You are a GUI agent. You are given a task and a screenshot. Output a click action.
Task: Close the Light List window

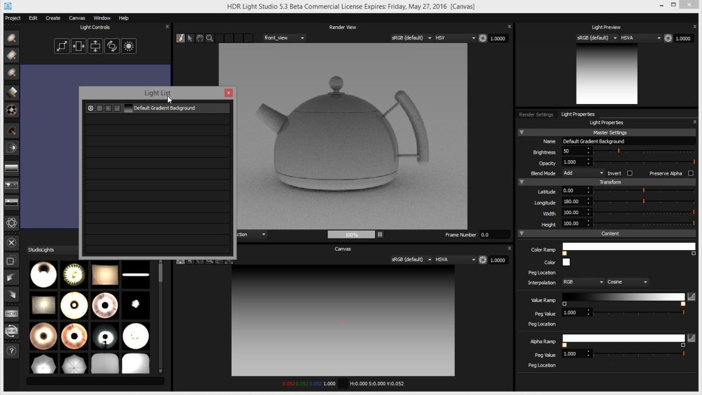click(229, 93)
